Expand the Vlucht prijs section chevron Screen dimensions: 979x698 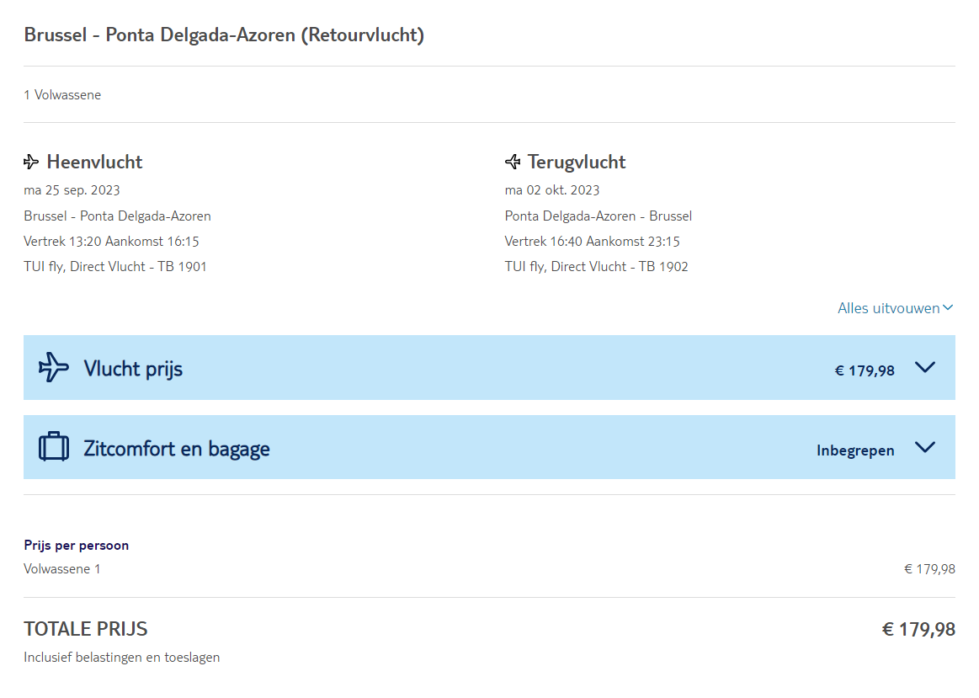[x=924, y=367]
